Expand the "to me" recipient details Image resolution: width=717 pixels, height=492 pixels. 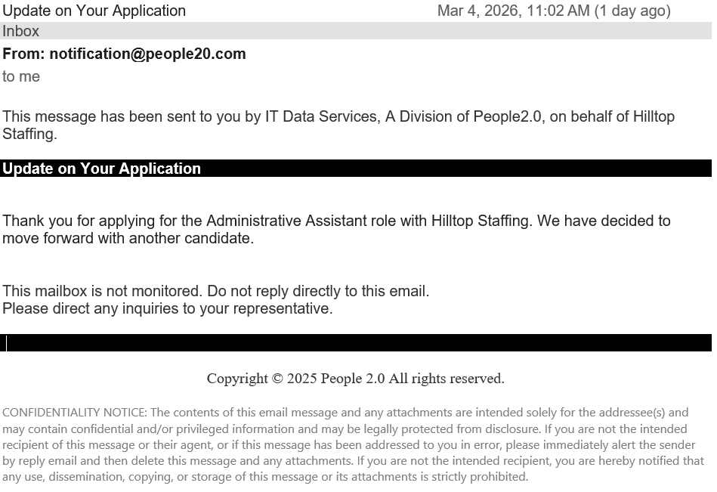(21, 76)
